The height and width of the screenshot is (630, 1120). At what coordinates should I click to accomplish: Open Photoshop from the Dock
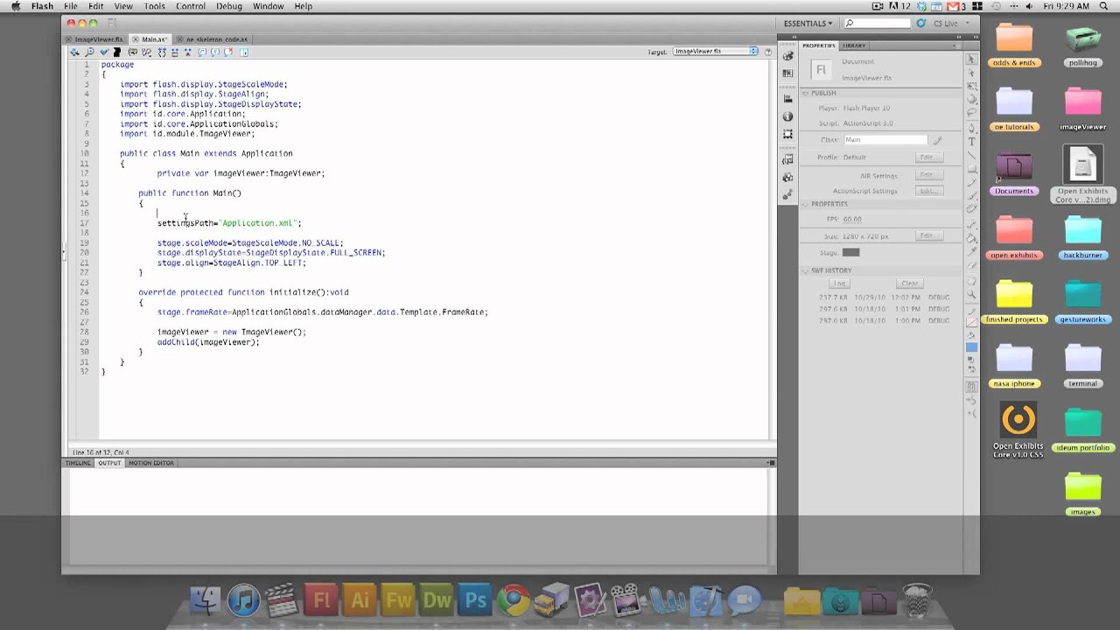point(476,600)
